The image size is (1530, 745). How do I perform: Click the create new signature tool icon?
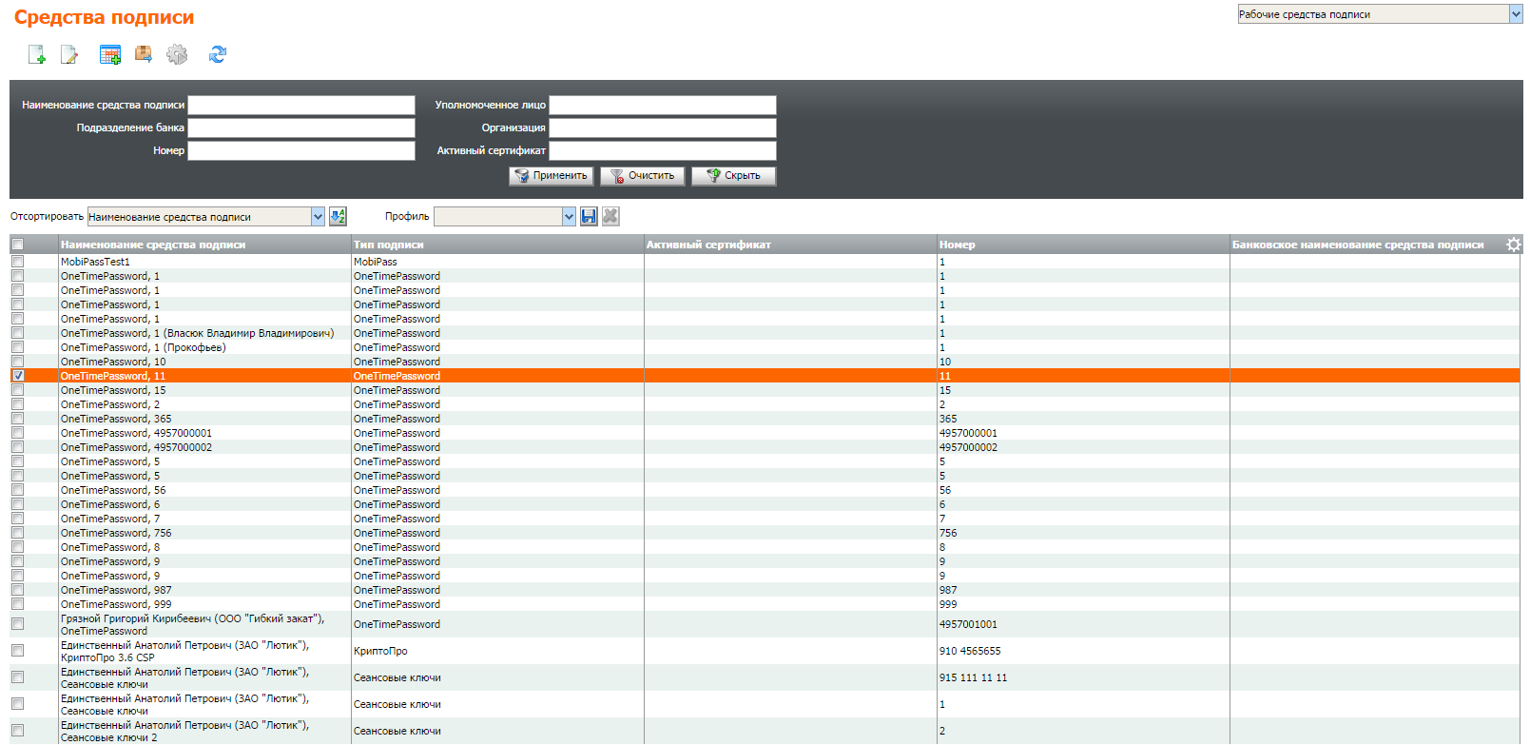coord(36,55)
